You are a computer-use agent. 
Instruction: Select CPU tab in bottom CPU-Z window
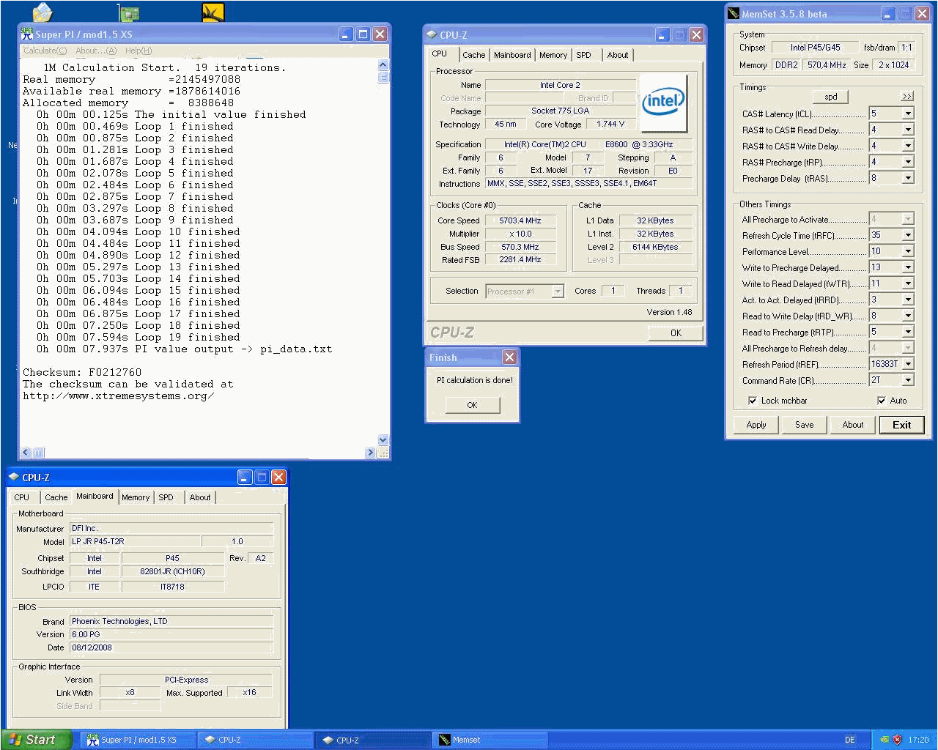click(22, 497)
